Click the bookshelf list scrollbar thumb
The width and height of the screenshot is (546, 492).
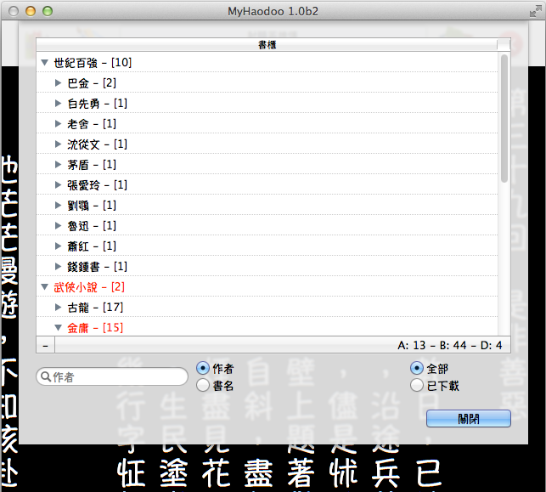pyautogui.click(x=504, y=118)
